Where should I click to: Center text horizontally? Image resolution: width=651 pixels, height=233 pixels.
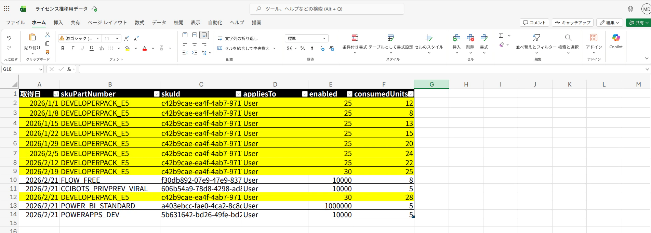click(x=195, y=44)
